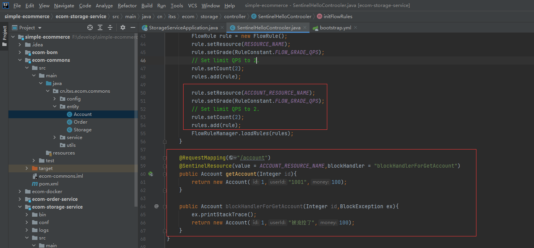The height and width of the screenshot is (248, 534).
Task: Expand the ecom-docker folder
Action: (20, 192)
